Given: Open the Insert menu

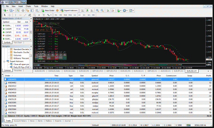Looking at the screenshot, I should click(x=21, y=6).
